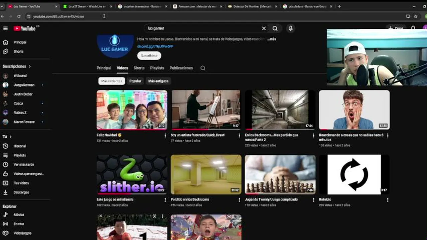Select the Más antiguos filter chip
This screenshot has height=240, width=427.
[158, 81]
